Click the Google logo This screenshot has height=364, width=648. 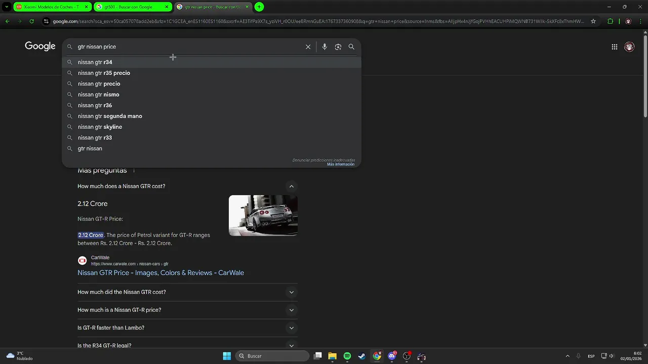click(x=40, y=46)
